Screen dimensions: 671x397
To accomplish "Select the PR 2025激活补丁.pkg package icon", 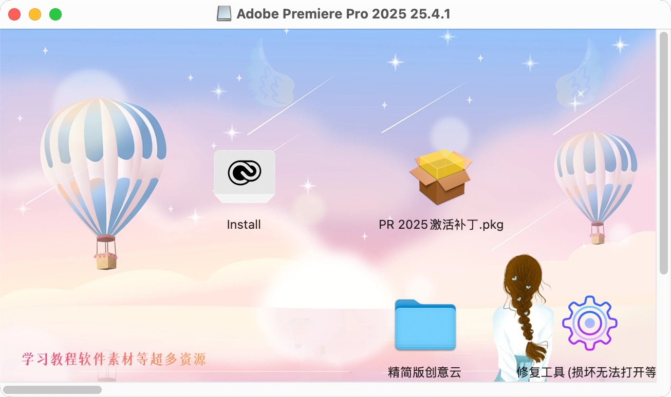I will 440,176.
